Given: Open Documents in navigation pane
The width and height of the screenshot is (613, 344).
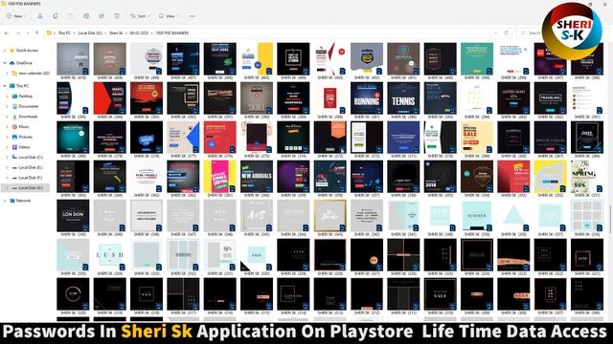Looking at the screenshot, I should 28,106.
